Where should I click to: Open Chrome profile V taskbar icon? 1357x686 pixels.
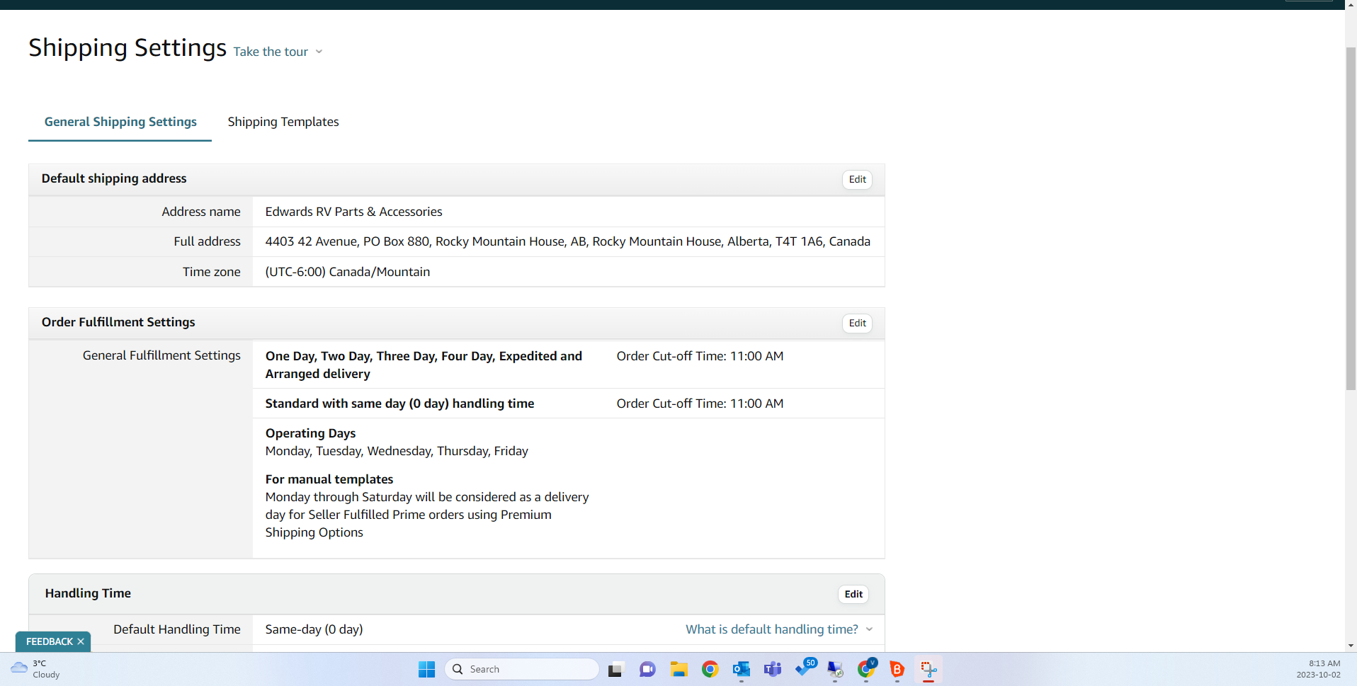point(867,668)
